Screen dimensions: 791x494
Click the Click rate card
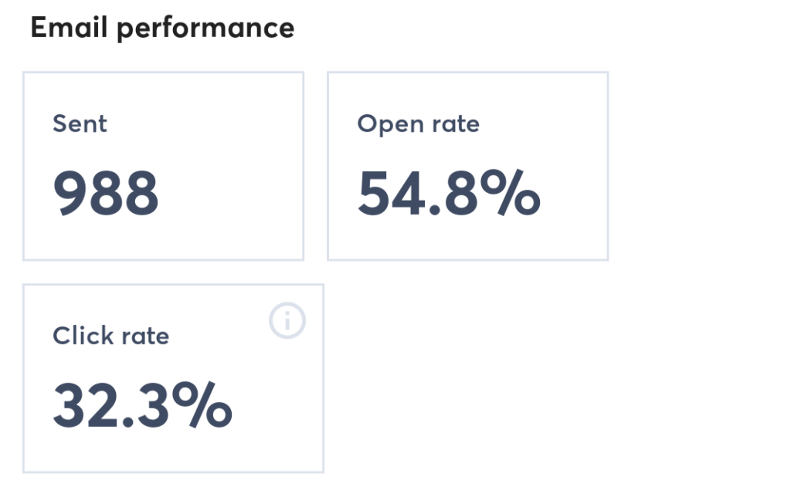[174, 377]
